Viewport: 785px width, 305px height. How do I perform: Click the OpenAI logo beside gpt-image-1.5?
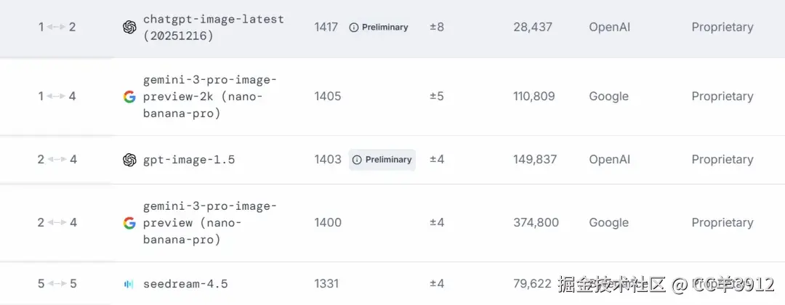(x=129, y=160)
